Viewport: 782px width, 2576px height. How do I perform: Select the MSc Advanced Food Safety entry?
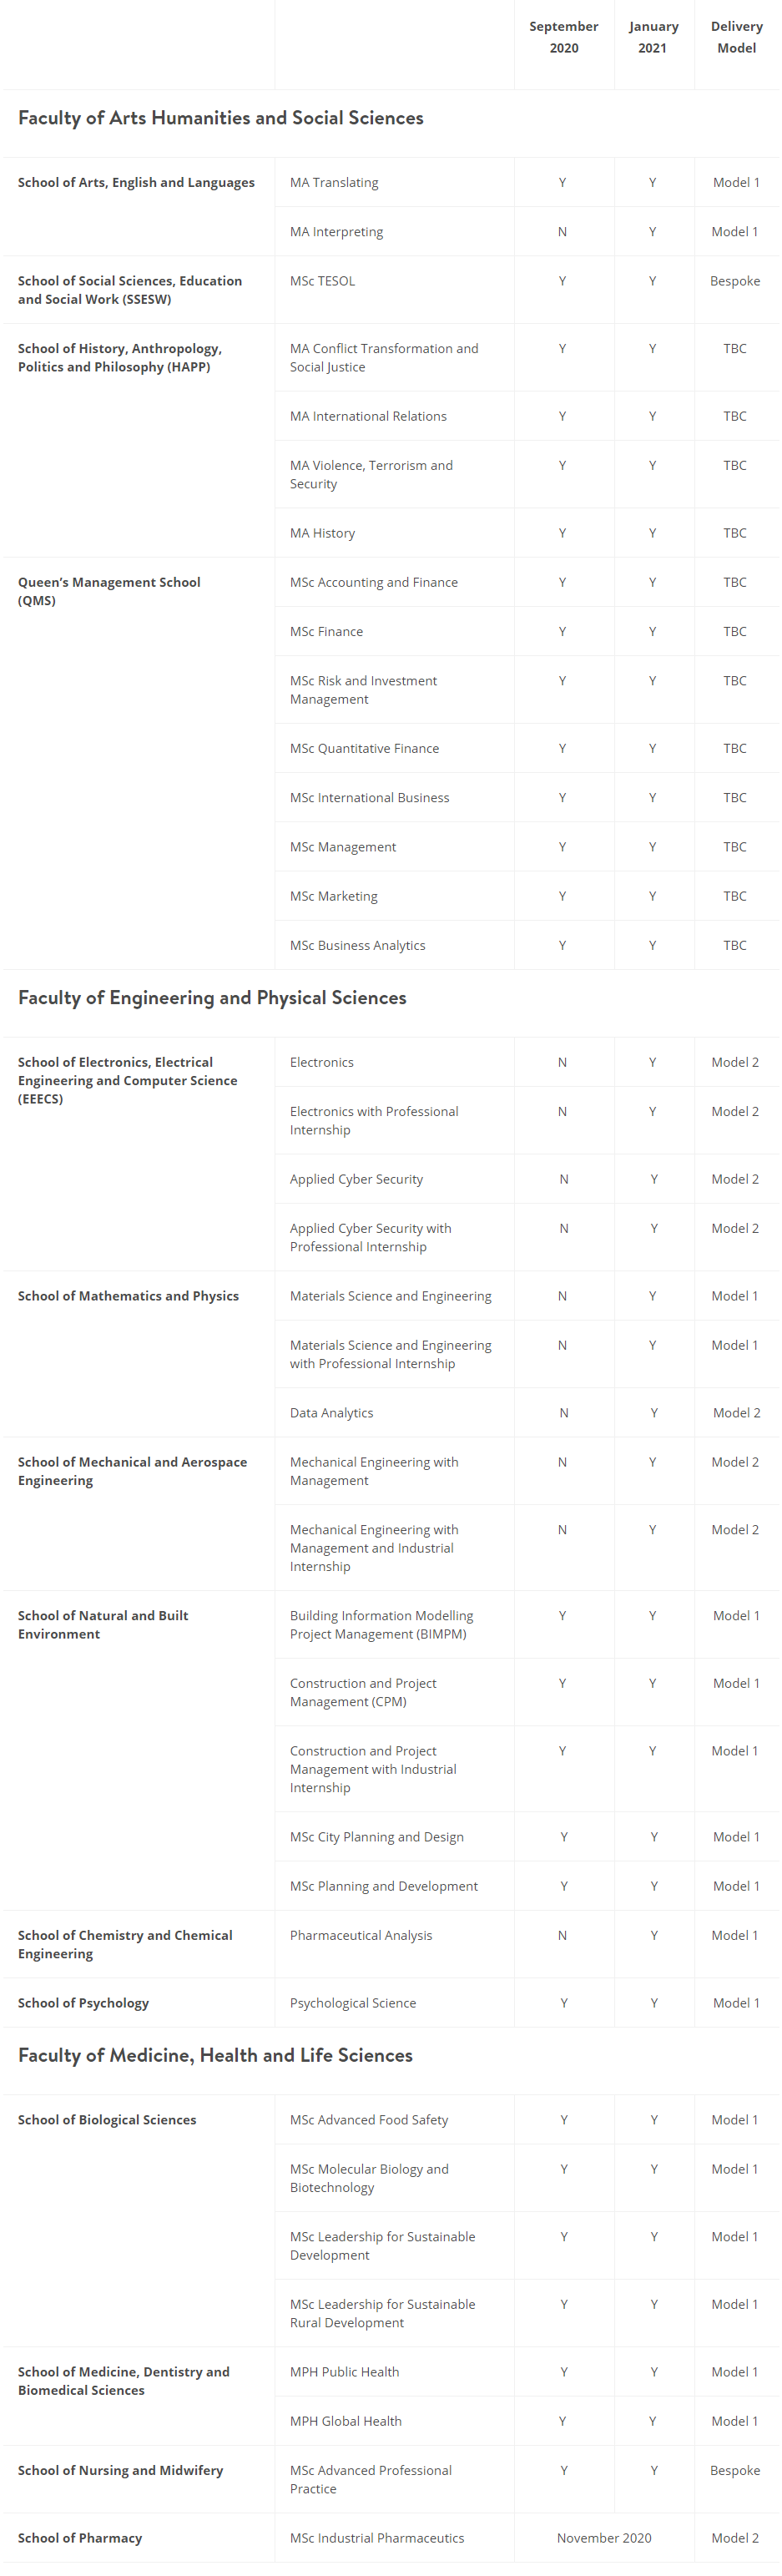pos(369,2120)
